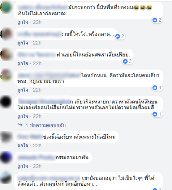The height and width of the screenshot is (190, 172).
Task: Like the first comment via its 'ถูกใจ' link
Action: (23, 22)
